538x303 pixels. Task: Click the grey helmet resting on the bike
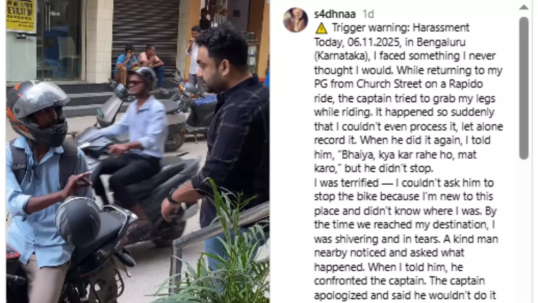tap(78, 221)
